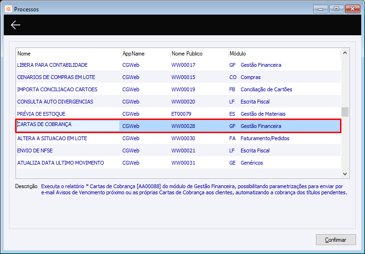The width and height of the screenshot is (365, 254).
Task: Click the Nome Publico column header
Action: 199,54
